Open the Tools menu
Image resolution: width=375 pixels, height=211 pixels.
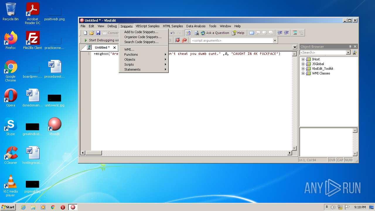point(213,26)
